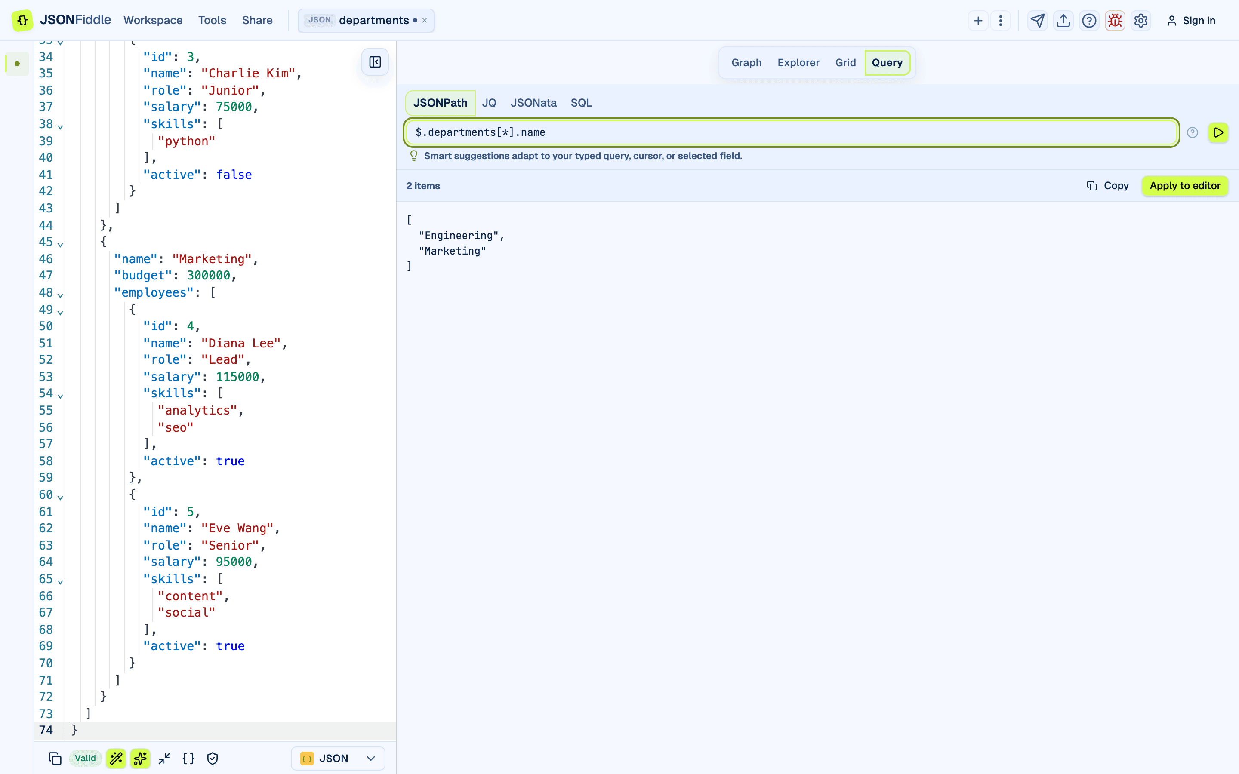Select the JQ query language tab

point(489,103)
